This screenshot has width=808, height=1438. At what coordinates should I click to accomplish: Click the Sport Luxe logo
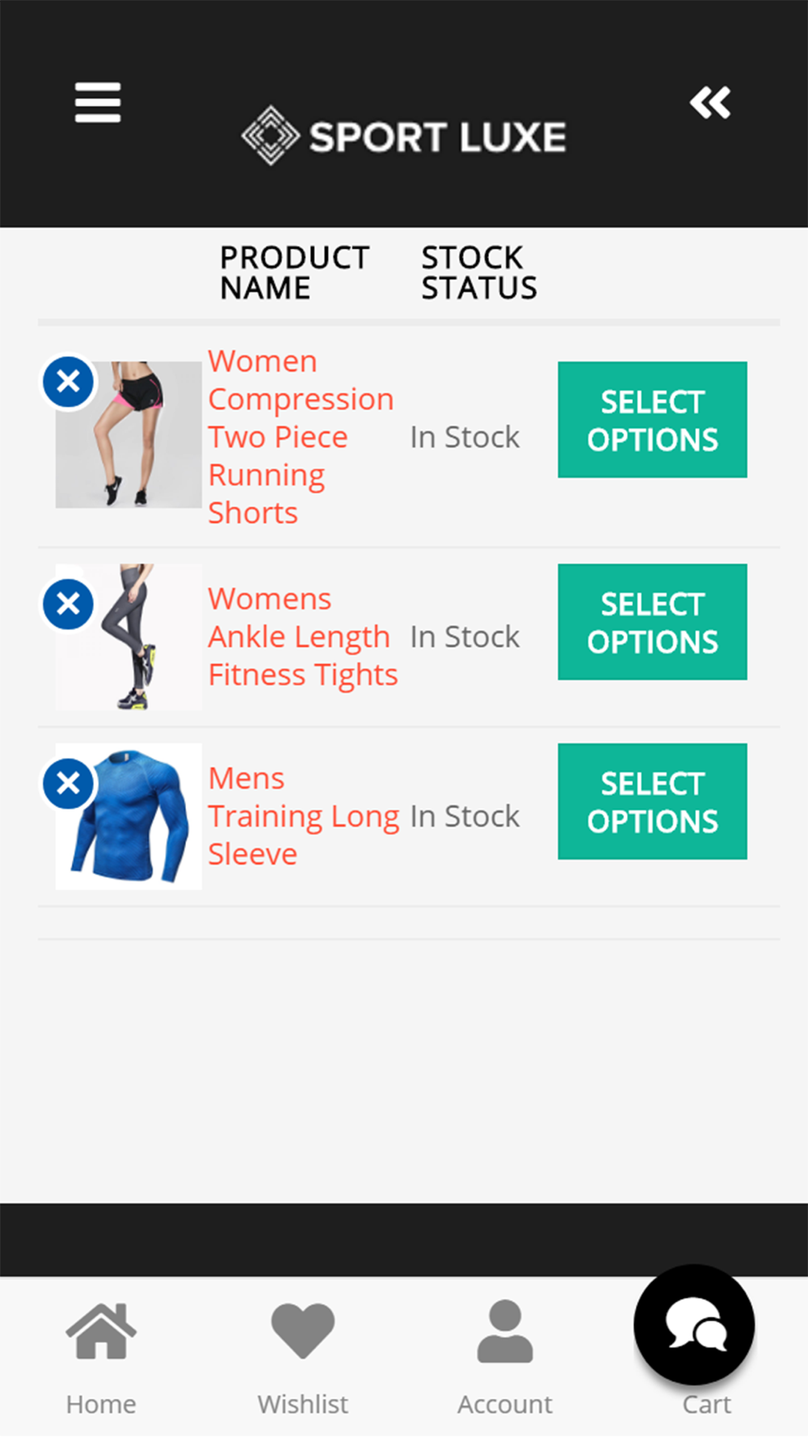404,136
